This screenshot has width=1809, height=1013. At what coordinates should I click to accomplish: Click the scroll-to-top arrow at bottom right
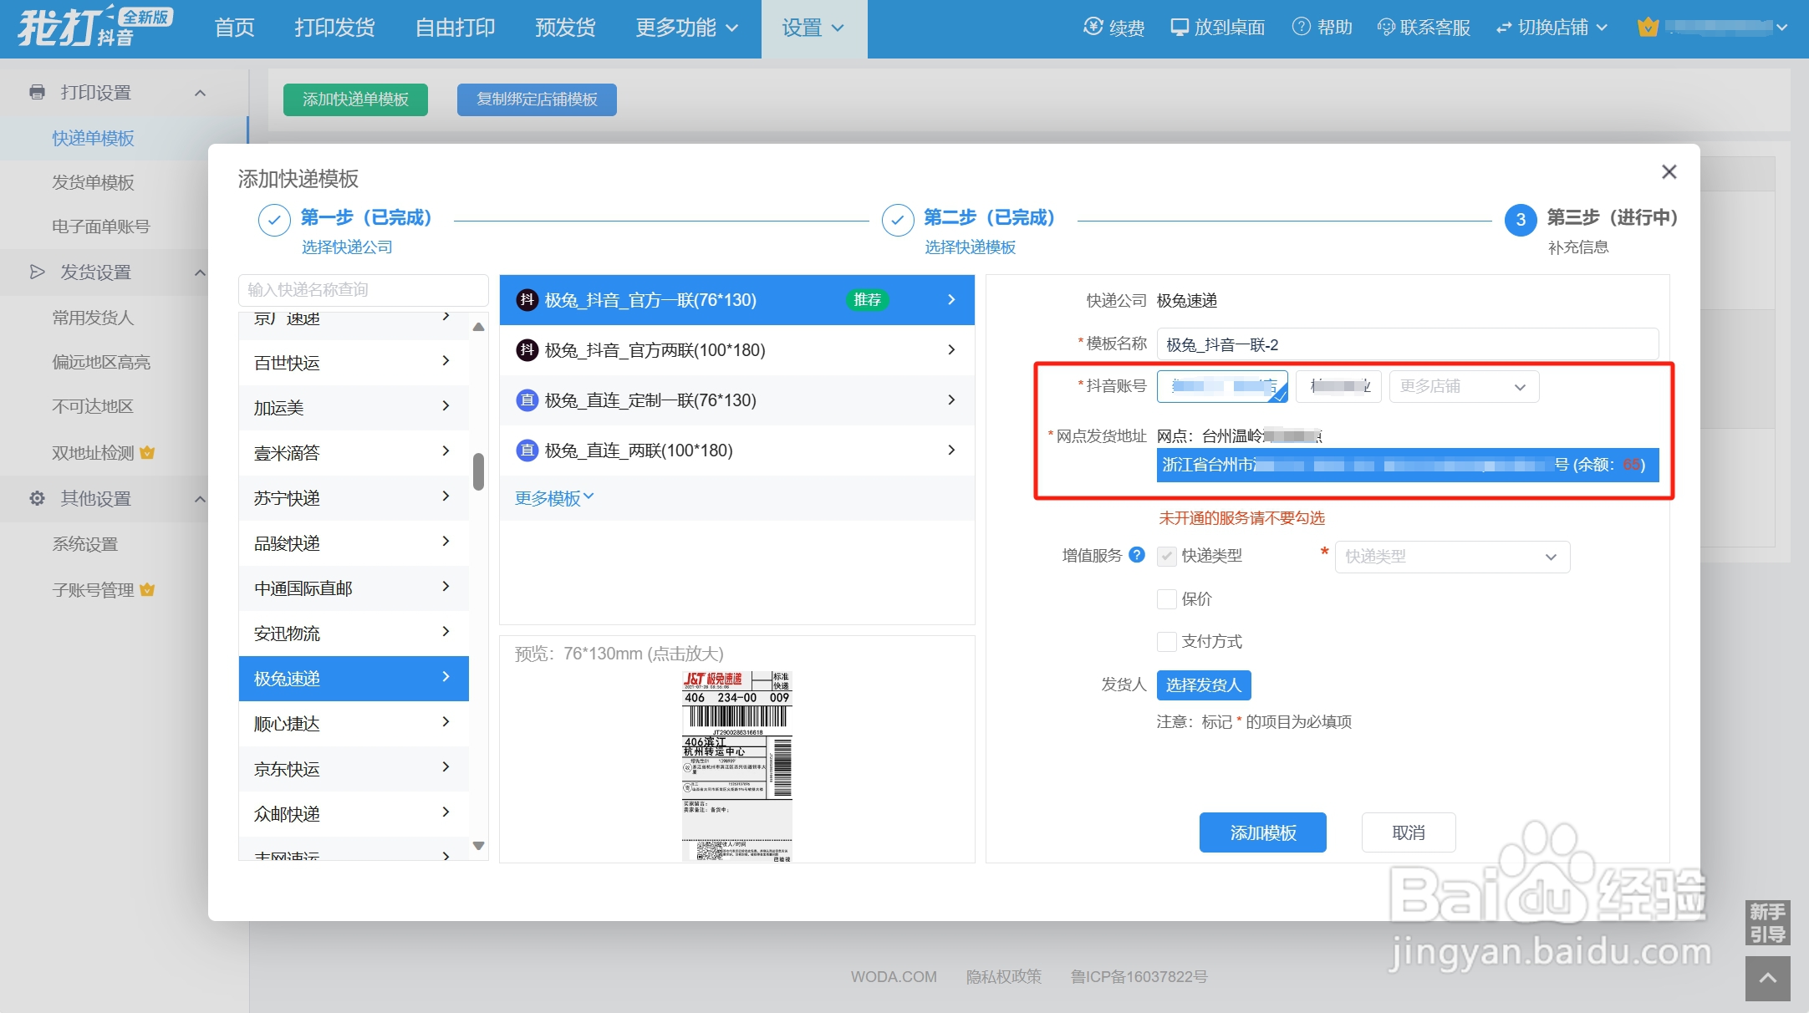(x=1768, y=978)
